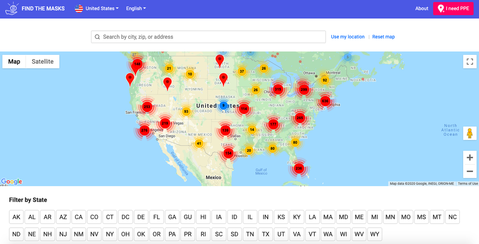Open the 276 cluster near Los Angeles
Image resolution: width=479 pixels, height=244 pixels.
[x=144, y=130]
